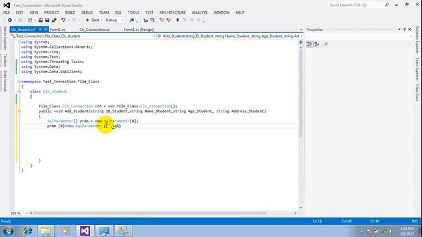422x237 pixels.
Task: Click the Quick Launch search box
Action: [x=356, y=5]
